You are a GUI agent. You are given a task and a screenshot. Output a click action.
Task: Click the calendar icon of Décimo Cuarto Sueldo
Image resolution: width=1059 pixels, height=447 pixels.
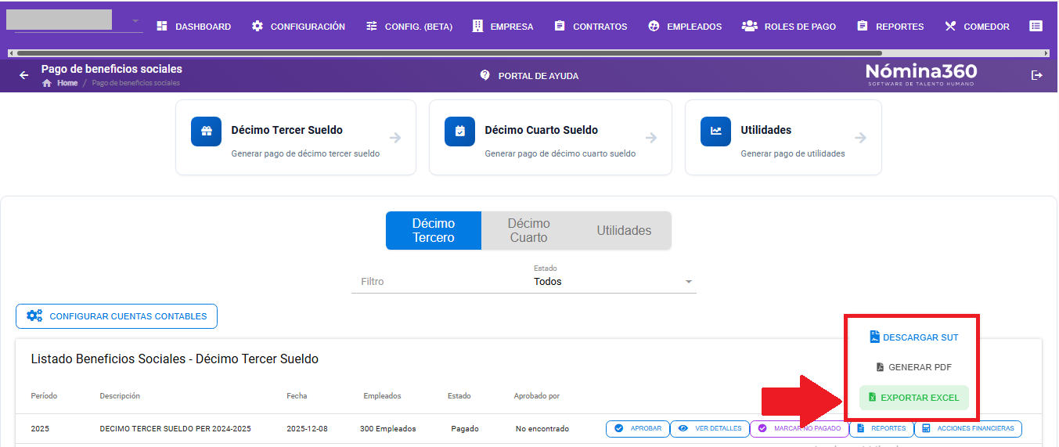460,132
